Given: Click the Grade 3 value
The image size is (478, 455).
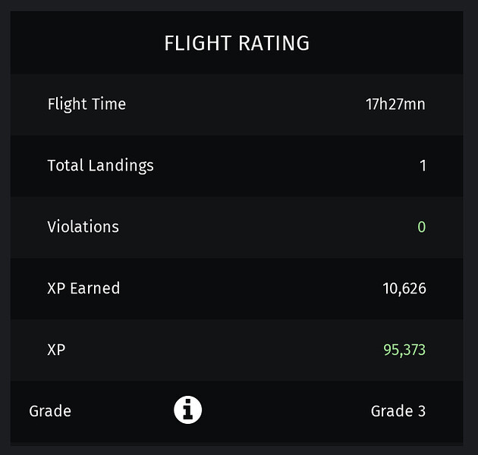Looking at the screenshot, I should coord(398,411).
